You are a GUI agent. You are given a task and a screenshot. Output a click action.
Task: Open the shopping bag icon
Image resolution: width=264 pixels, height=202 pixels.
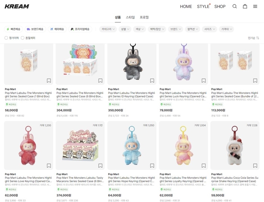click(245, 6)
